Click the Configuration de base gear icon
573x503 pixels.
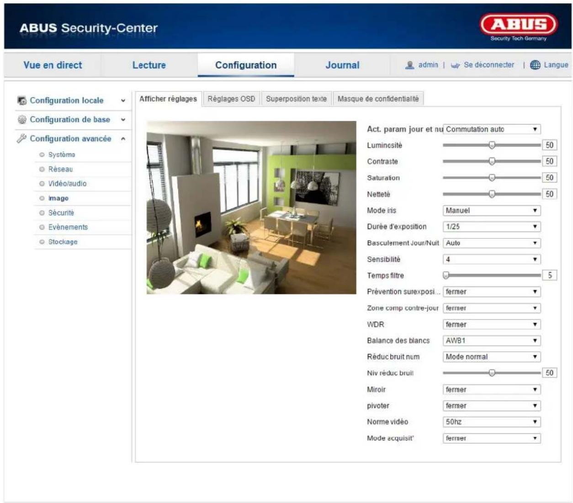21,120
